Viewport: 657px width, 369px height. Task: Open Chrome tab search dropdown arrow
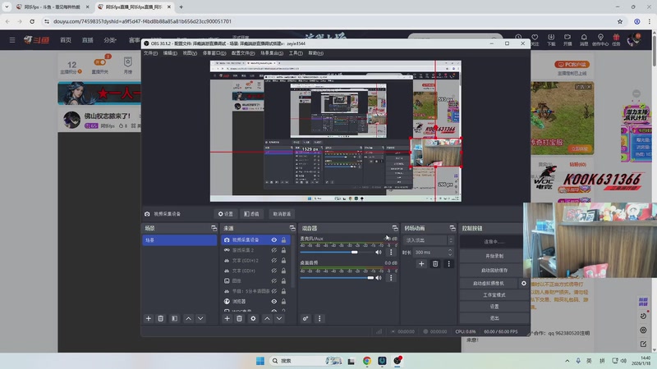[7, 7]
